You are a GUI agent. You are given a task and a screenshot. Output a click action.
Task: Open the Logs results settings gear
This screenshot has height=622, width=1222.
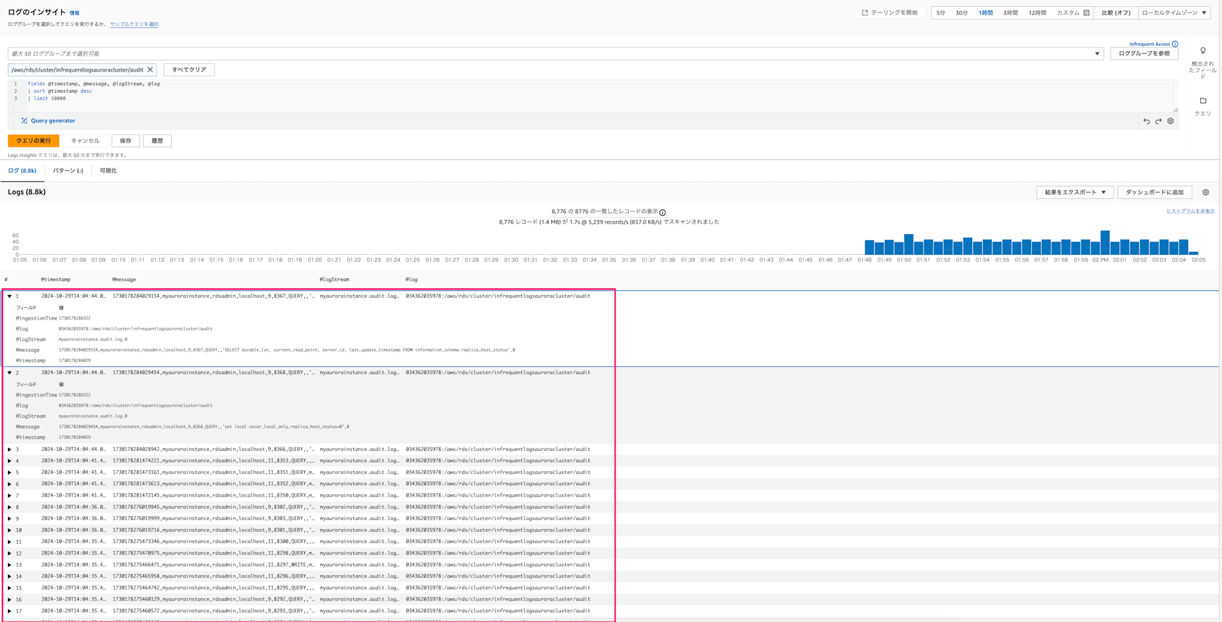(1206, 192)
